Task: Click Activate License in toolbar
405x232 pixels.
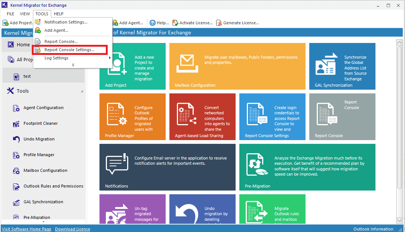Action: click(193, 23)
